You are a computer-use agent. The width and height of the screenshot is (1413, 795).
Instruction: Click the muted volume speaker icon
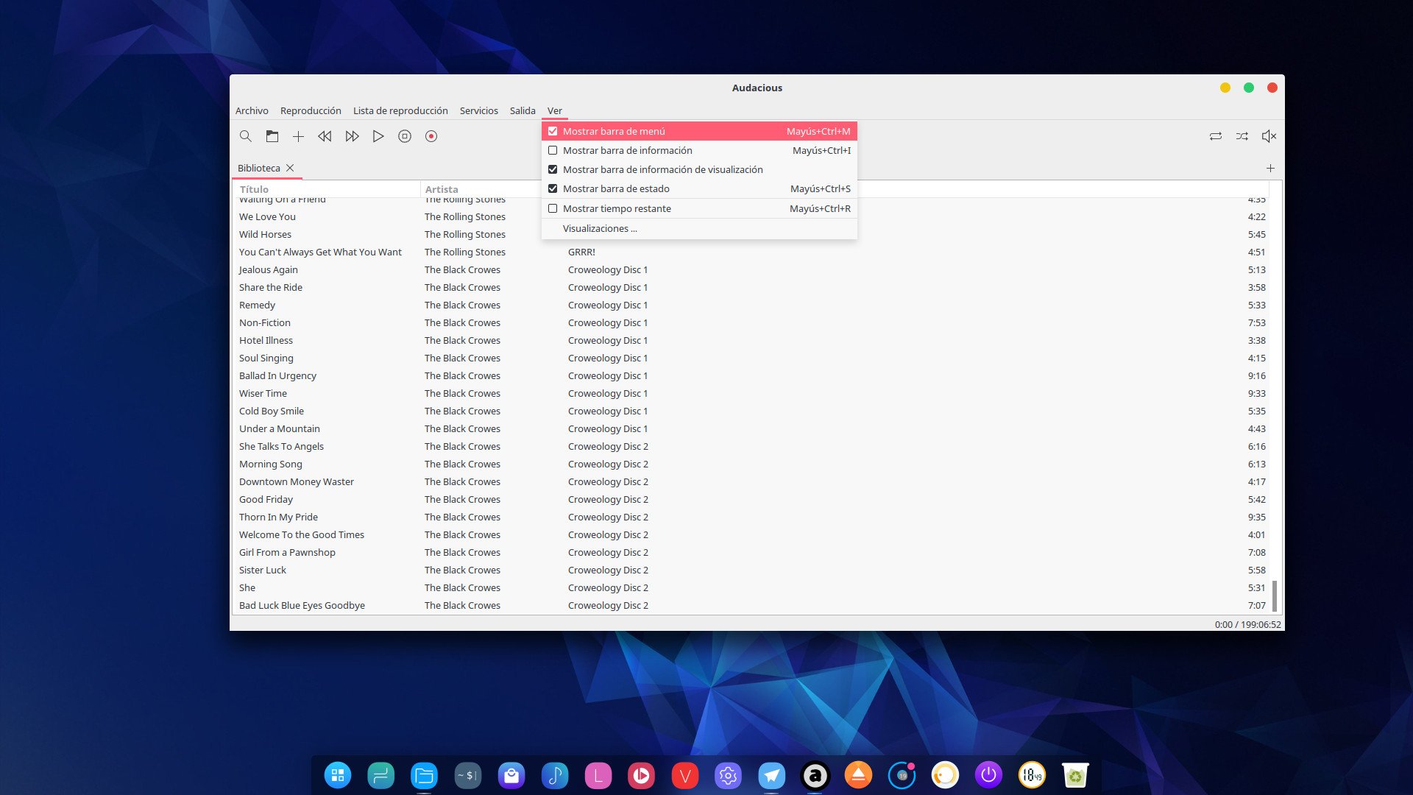(1269, 136)
